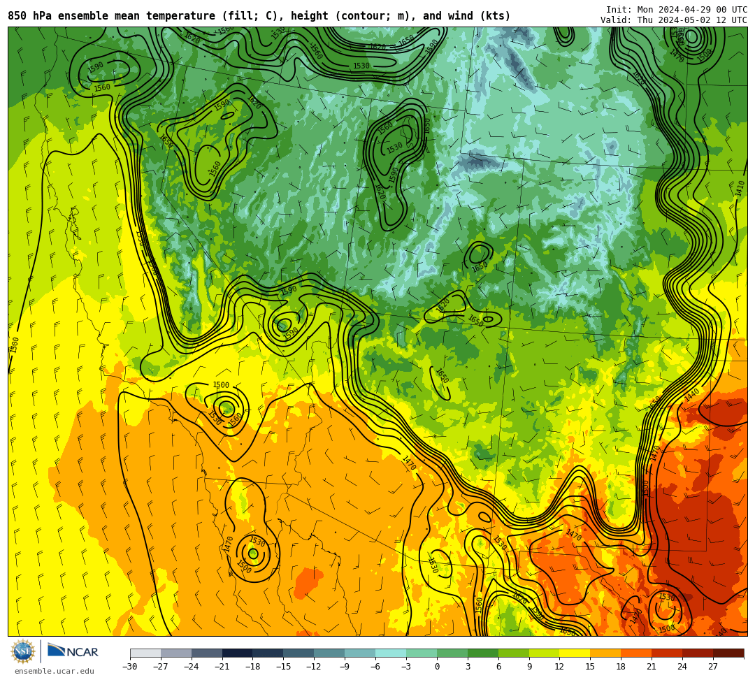Click the positive "27" colorbar tick label
755x680 pixels.
pyautogui.click(x=713, y=667)
